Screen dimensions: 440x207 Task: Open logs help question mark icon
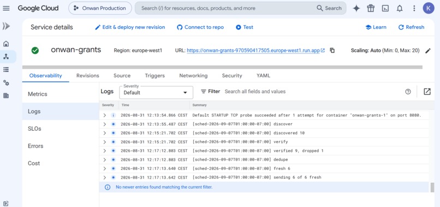click(408, 92)
